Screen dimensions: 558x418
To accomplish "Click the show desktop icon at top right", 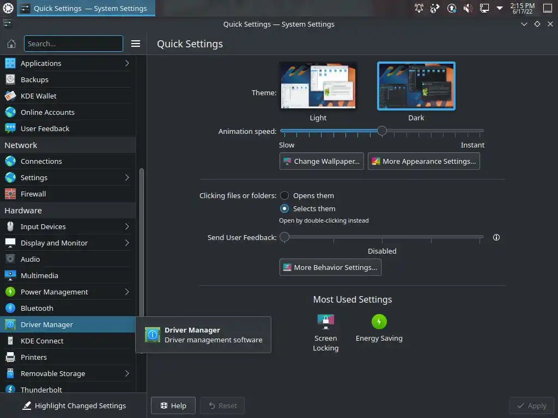I will pos(548,8).
